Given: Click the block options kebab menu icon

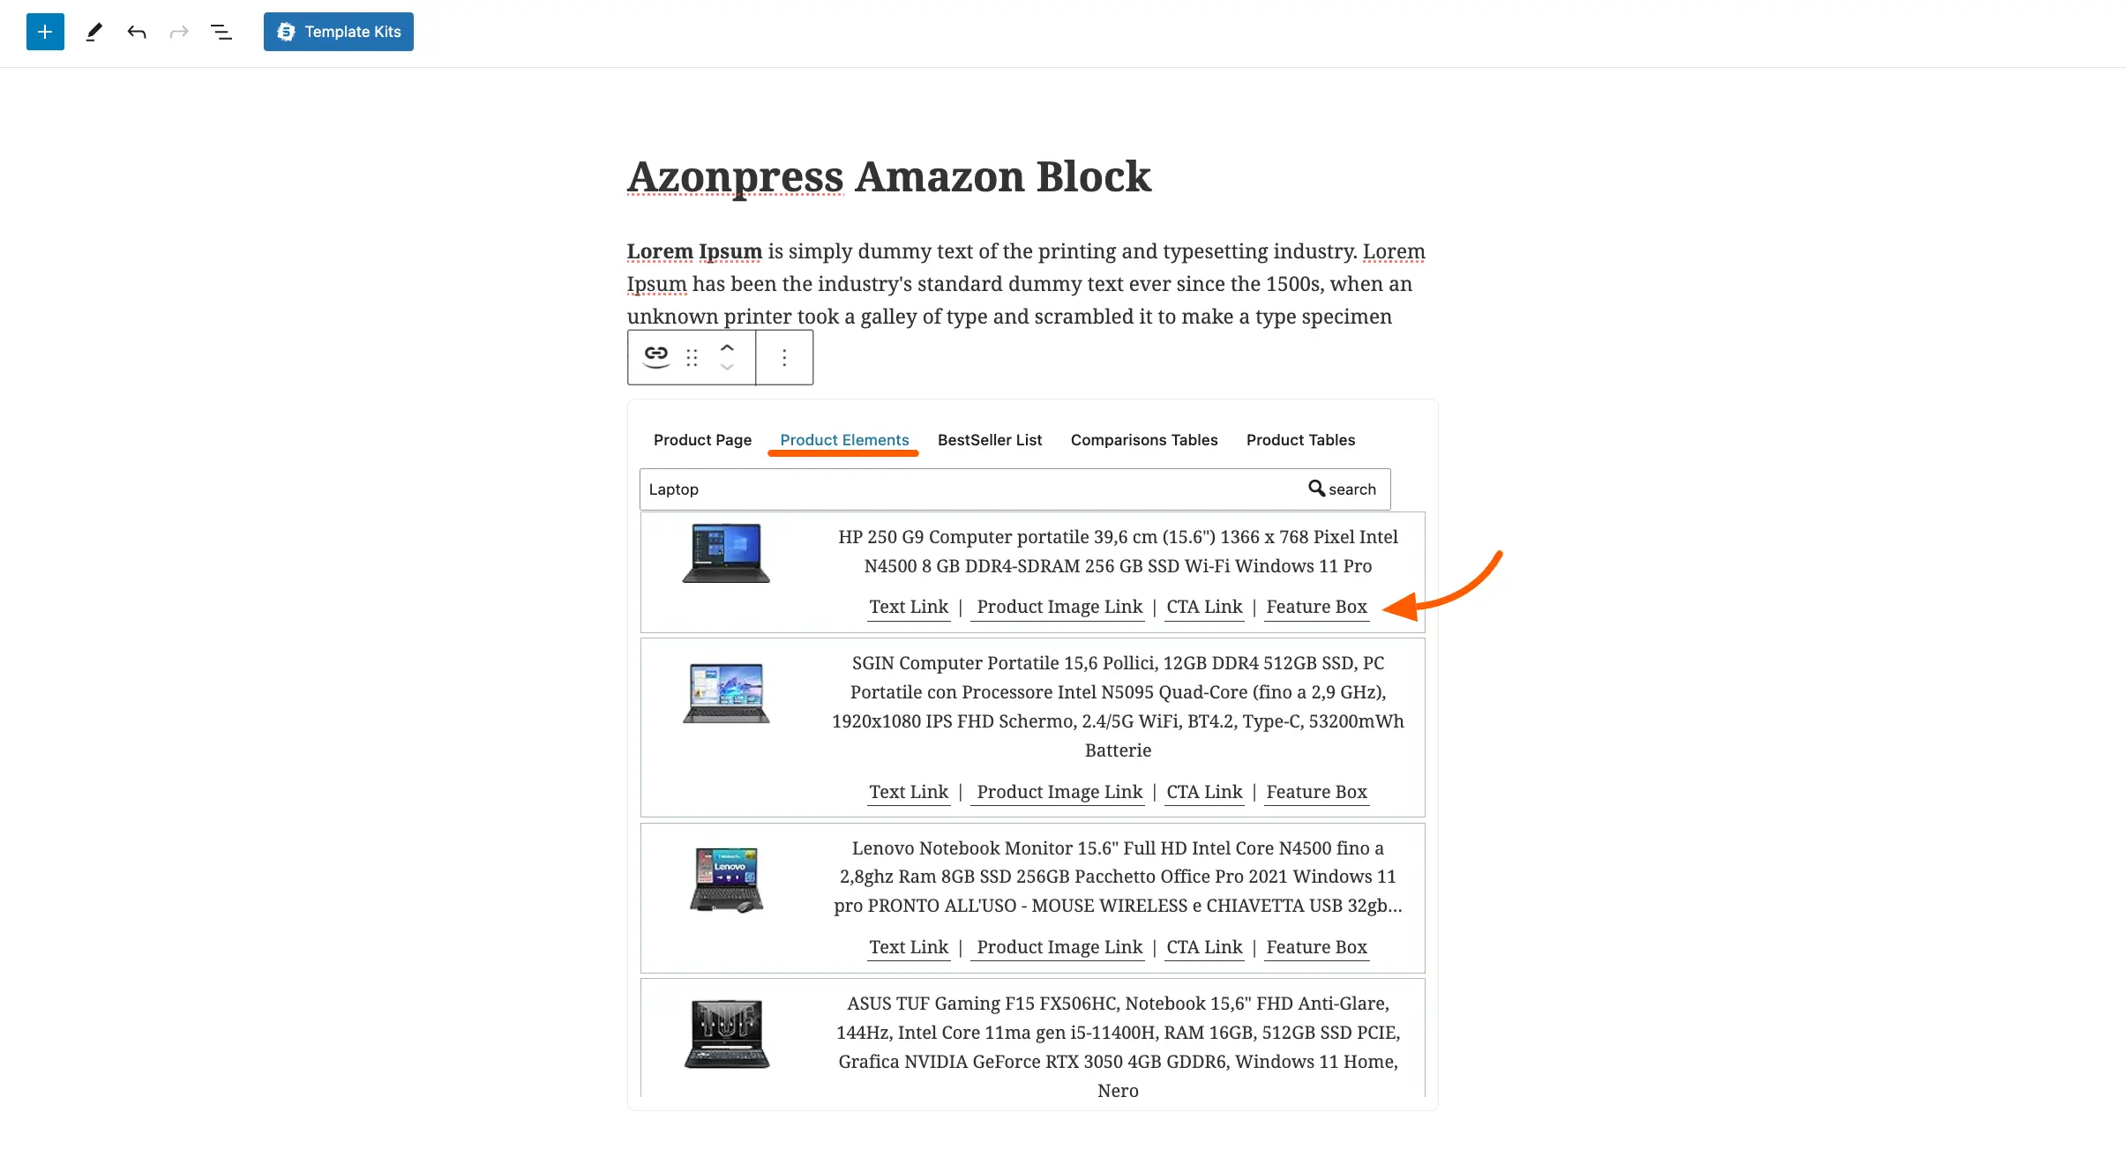Looking at the screenshot, I should pyautogui.click(x=783, y=358).
